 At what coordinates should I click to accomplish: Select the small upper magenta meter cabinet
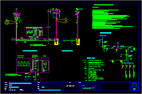(35, 33)
